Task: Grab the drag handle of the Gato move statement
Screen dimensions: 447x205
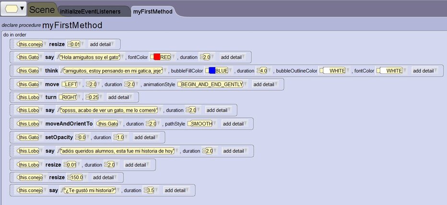Action: pos(13,84)
